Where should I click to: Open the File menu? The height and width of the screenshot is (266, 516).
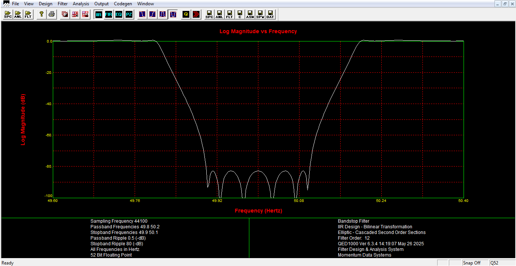click(15, 4)
